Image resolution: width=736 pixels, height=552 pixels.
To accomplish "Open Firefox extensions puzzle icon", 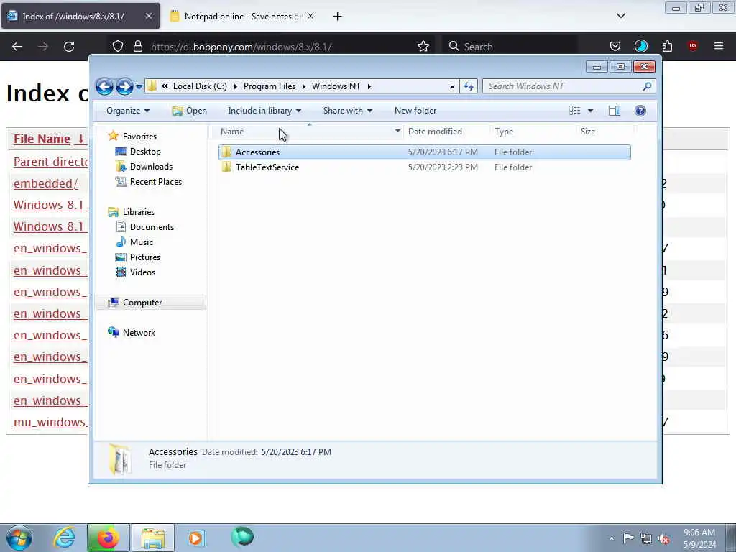I will (x=667, y=47).
